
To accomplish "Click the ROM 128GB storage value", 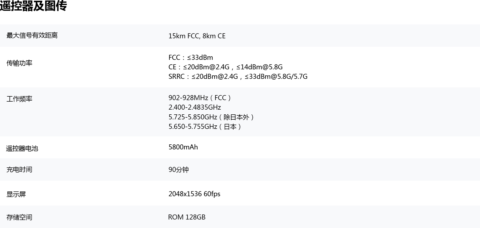I will 187,217.
